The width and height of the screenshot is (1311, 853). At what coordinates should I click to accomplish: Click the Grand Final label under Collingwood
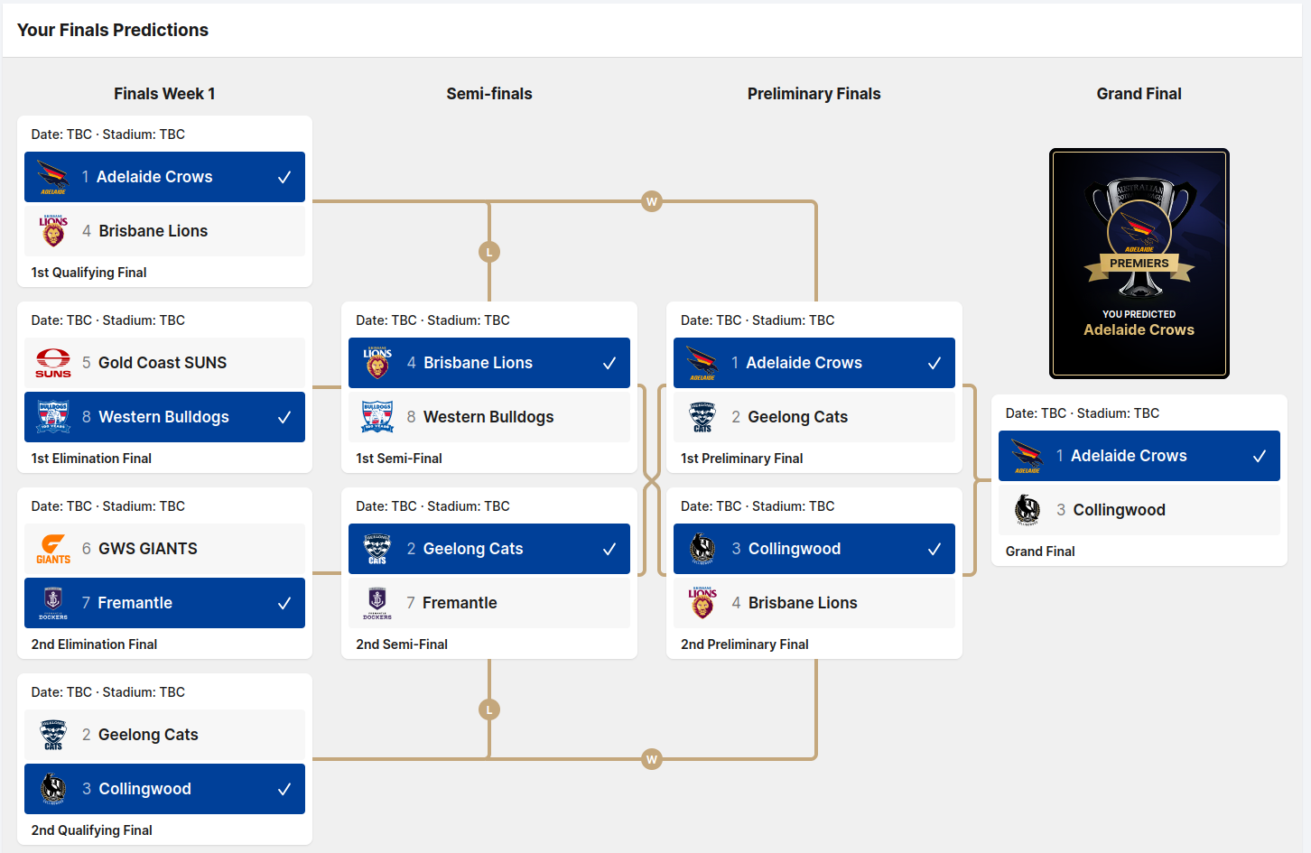coord(1040,552)
